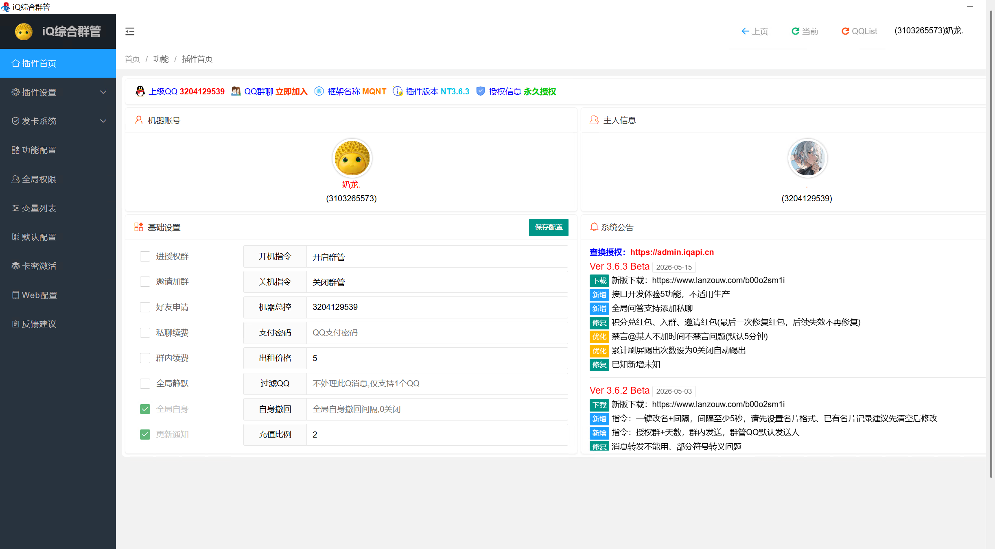
Task: Click the user icon beside 主人信息
Action: (594, 120)
